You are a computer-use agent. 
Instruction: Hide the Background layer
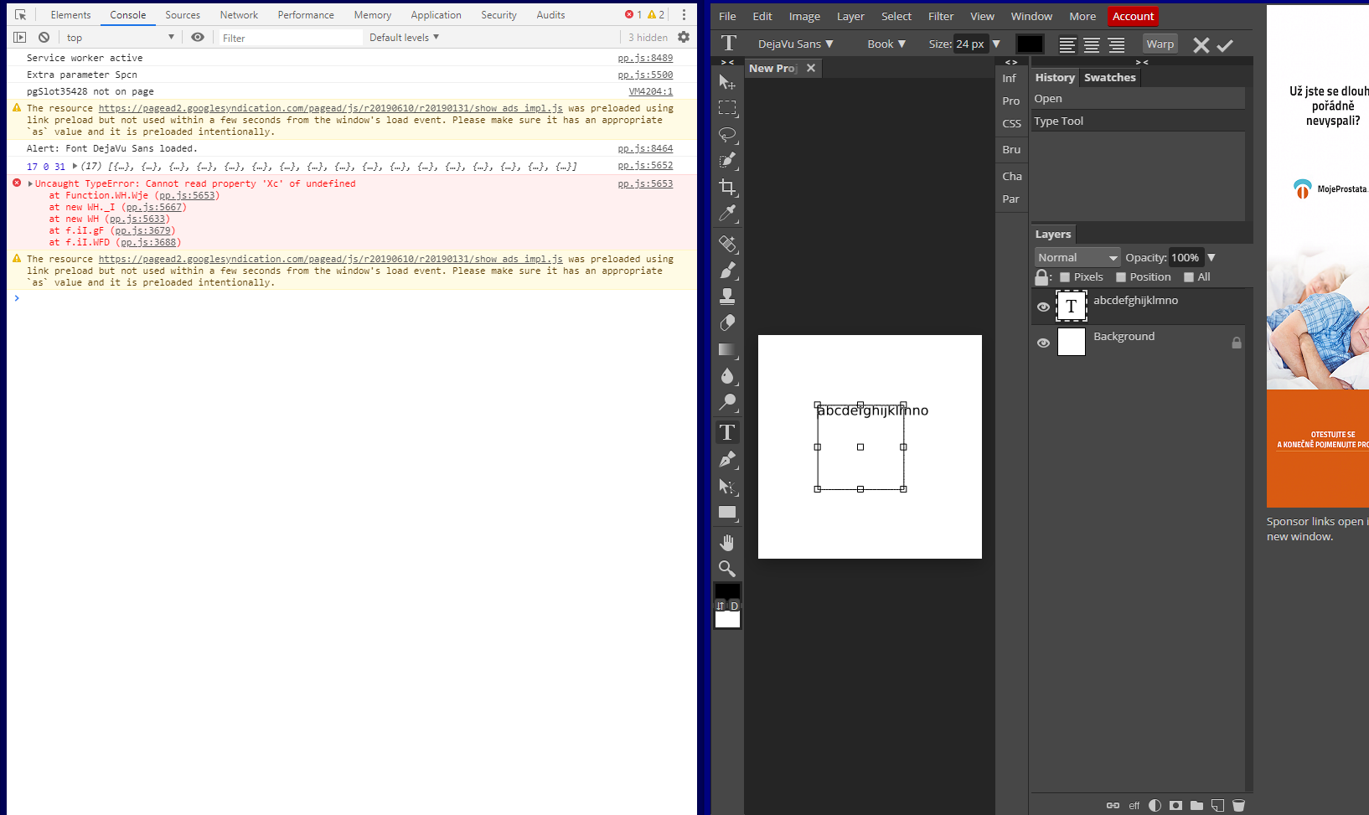click(1043, 343)
